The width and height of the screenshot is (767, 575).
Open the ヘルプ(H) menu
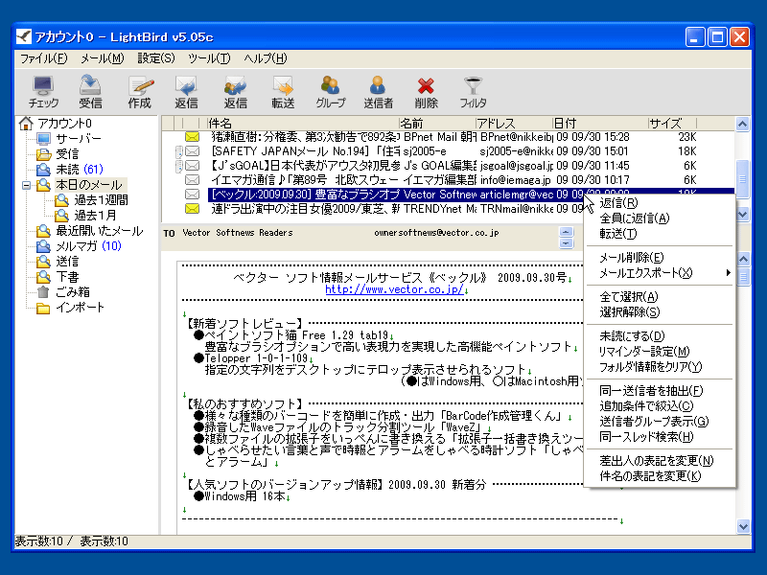[x=266, y=58]
